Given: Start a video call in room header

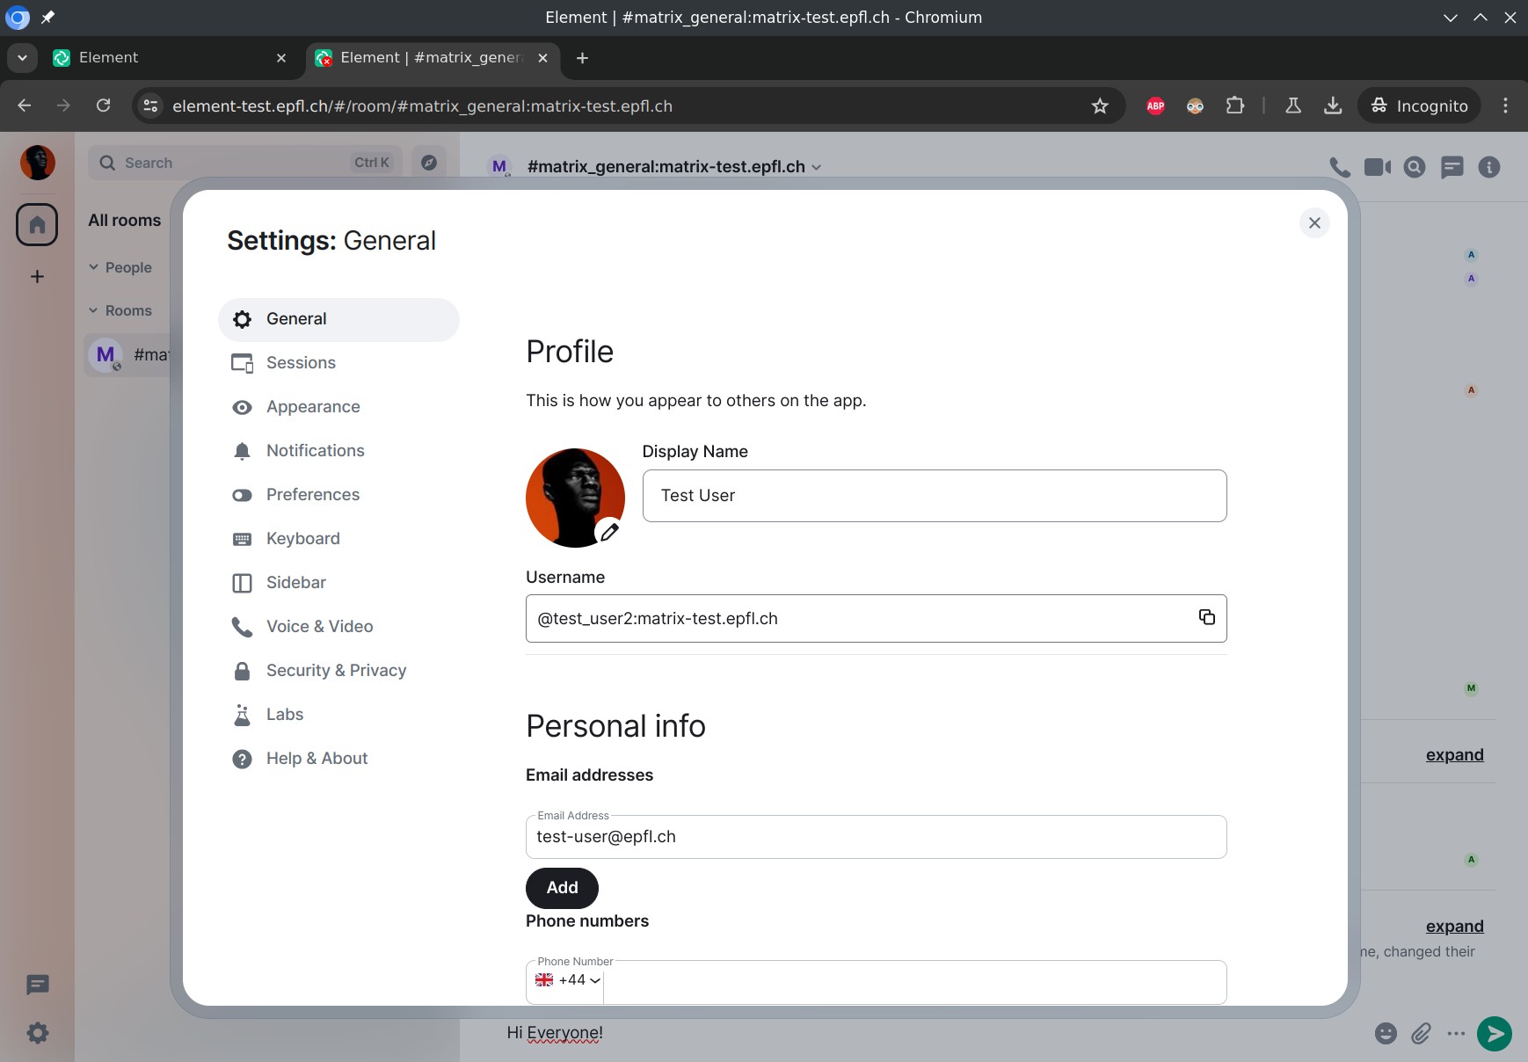Looking at the screenshot, I should 1377,167.
